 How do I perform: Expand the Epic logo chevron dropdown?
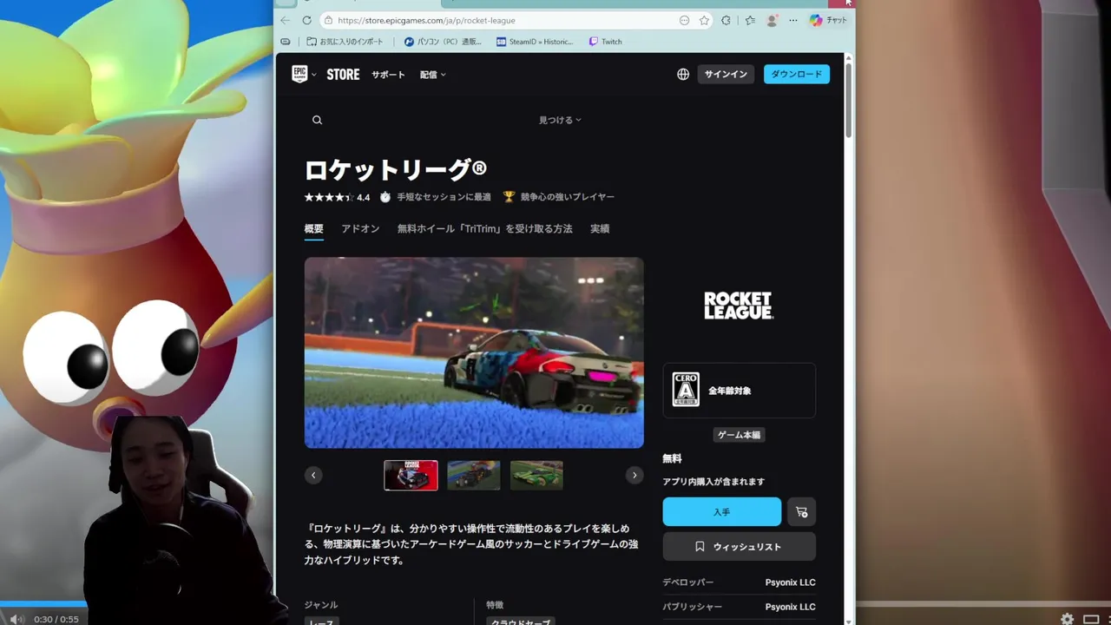point(314,75)
